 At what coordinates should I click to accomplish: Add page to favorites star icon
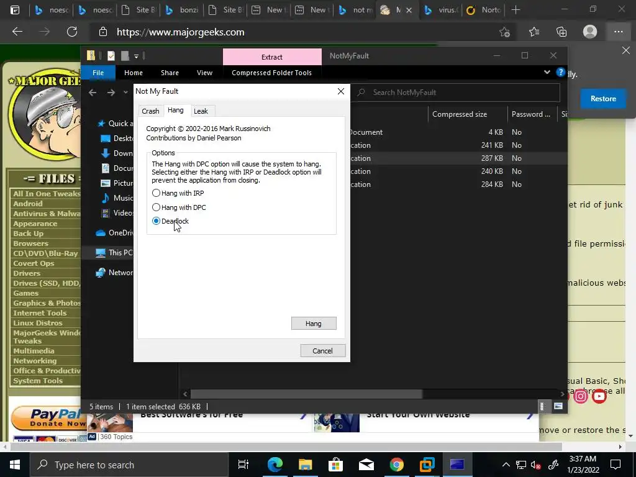pos(504,32)
